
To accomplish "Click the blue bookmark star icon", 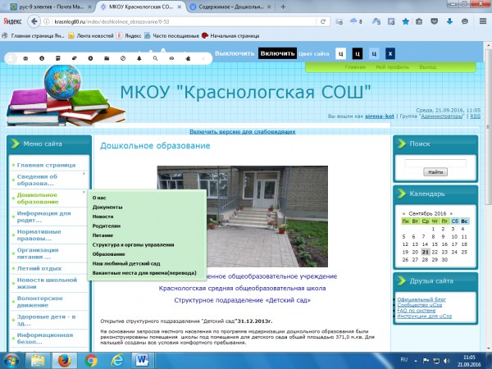I will pyautogui.click(x=405, y=21).
